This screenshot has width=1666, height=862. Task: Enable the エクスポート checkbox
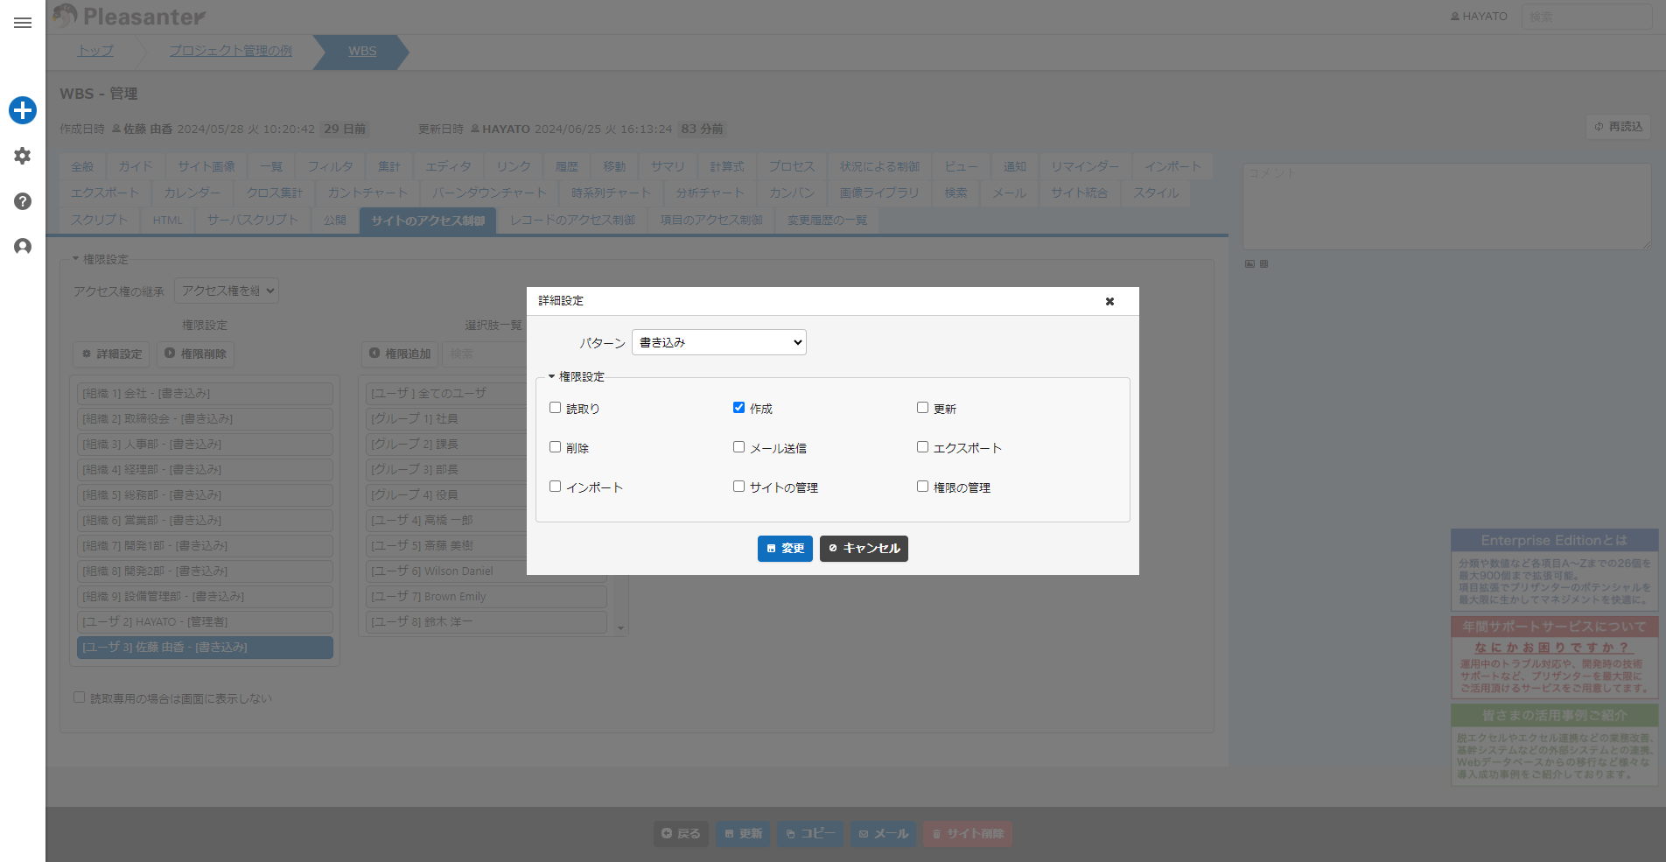coord(922,447)
